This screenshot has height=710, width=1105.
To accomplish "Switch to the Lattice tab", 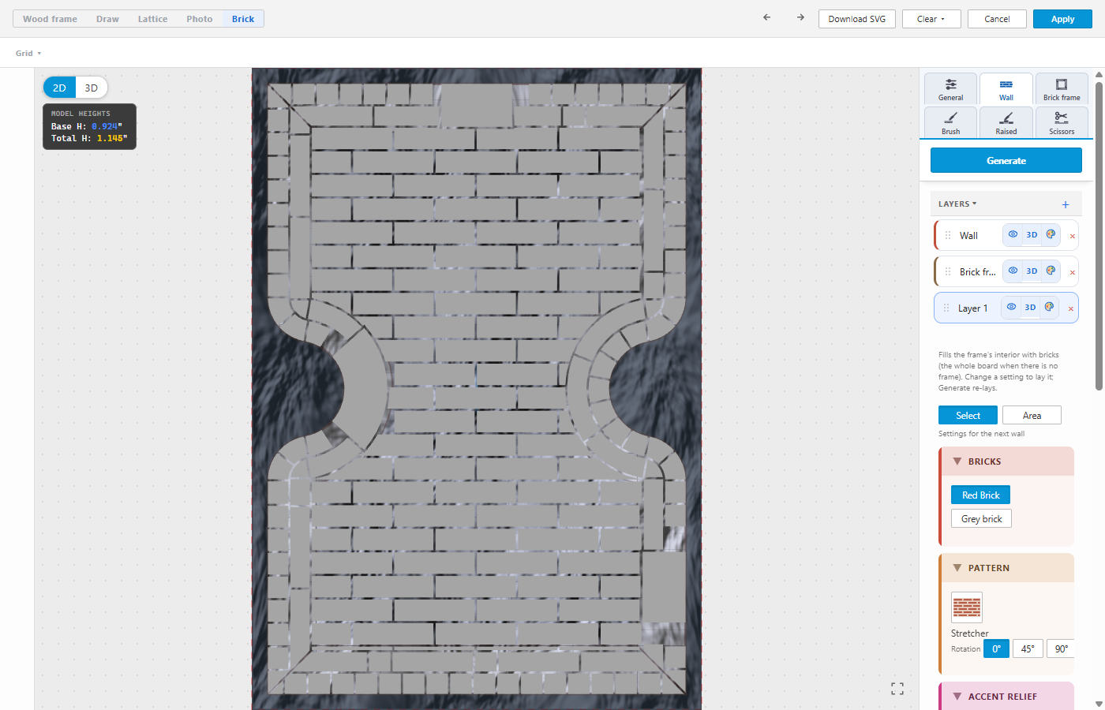I will 152,19.
